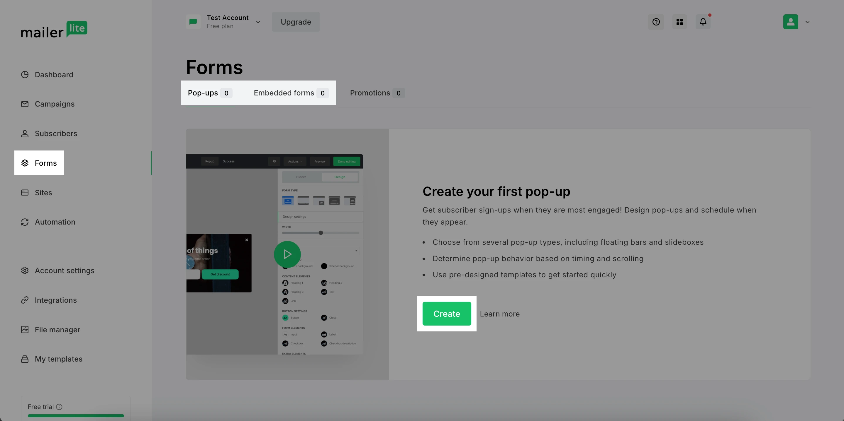Open the notifications bell

click(703, 22)
